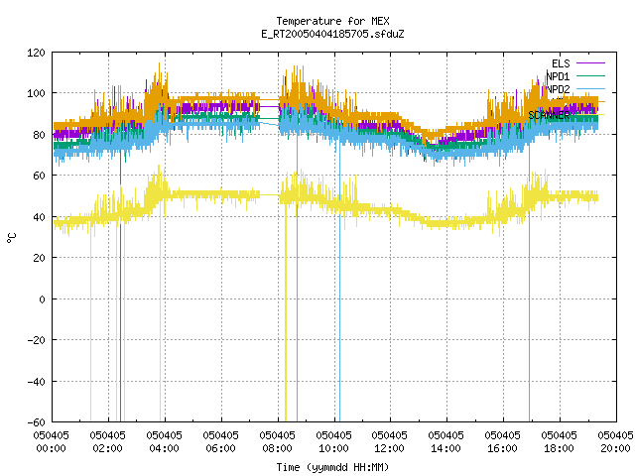The height and width of the screenshot is (476, 635).
Task: Click the "°C" y-axis label
Action: [x=12, y=238]
